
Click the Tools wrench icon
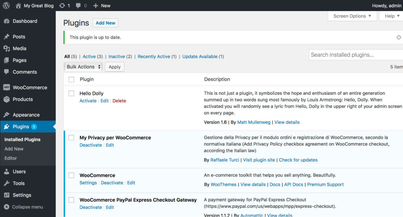pyautogui.click(x=7, y=183)
